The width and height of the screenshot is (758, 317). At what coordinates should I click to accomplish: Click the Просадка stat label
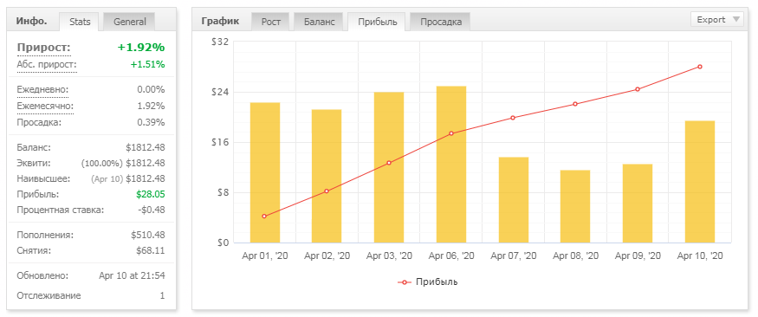[39, 122]
